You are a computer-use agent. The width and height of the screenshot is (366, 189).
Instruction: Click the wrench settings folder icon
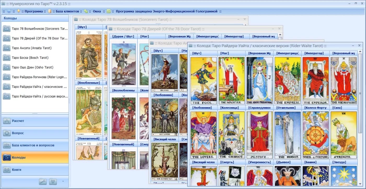point(43,181)
